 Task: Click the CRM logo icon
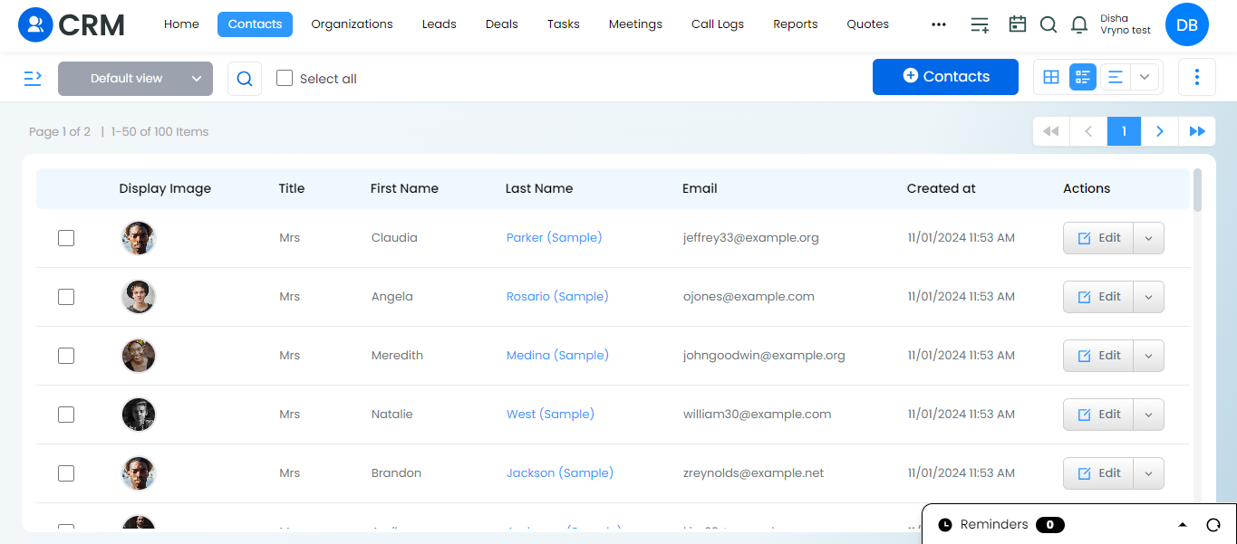pyautogui.click(x=36, y=24)
